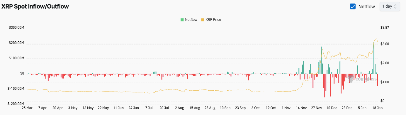Open the 1 day interval dropdown

[x=390, y=6]
